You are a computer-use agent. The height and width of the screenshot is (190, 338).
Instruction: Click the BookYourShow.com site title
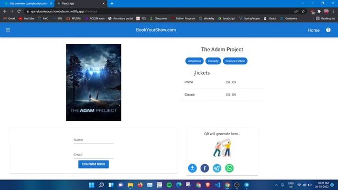point(156,30)
